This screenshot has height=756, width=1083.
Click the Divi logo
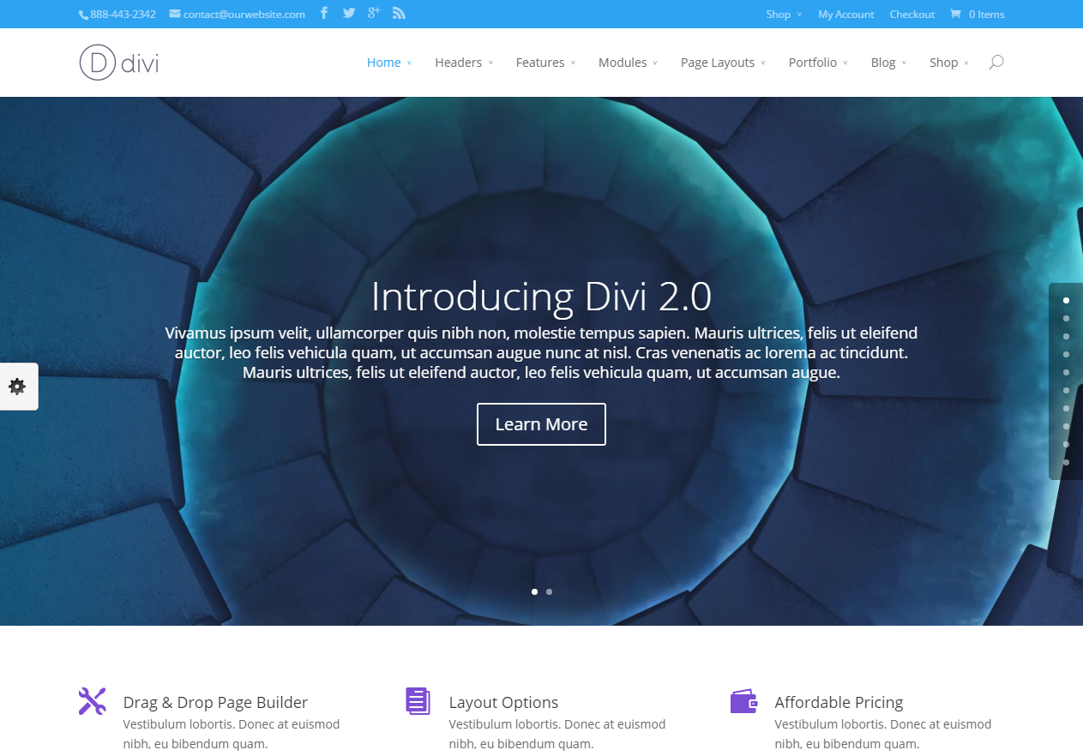119,63
